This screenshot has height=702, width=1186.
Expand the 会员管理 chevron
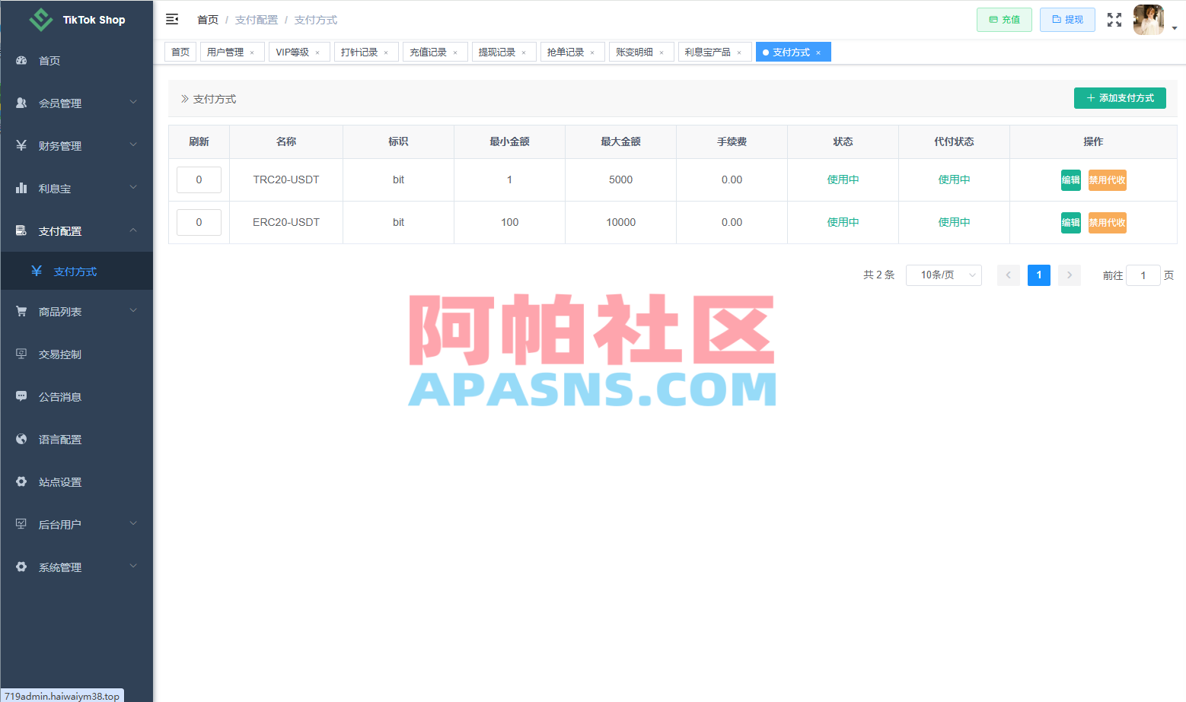133,102
